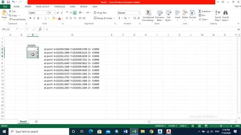Image resolution: width=241 pixels, height=135 pixels.
Task: Click the dollar Accounting format icon
Action: click(119, 18)
